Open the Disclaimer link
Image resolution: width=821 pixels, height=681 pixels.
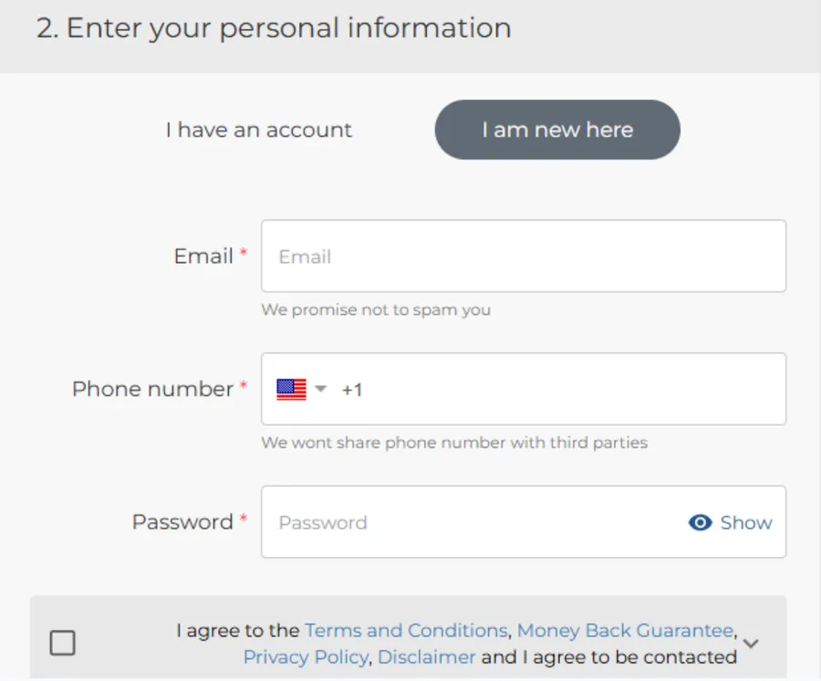pos(427,657)
